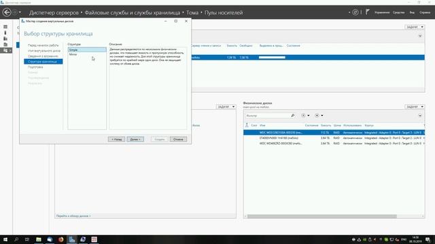Expand the storage pools panel with its chevron
435x244 pixels.
coord(420,36)
